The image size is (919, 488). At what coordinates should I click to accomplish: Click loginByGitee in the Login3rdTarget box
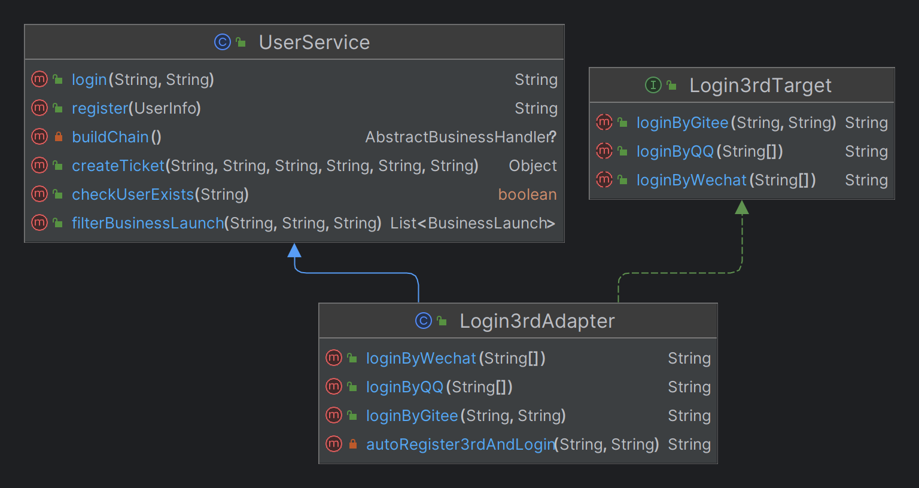pyautogui.click(x=682, y=123)
